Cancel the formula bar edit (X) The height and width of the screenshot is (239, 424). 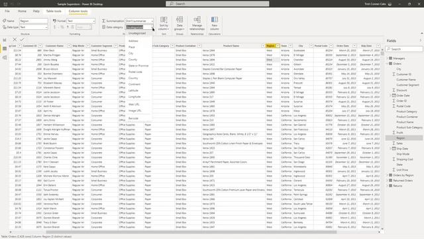click(x=15, y=40)
